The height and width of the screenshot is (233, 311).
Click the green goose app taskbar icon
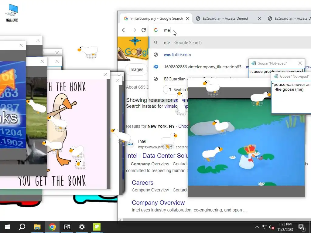(97, 227)
